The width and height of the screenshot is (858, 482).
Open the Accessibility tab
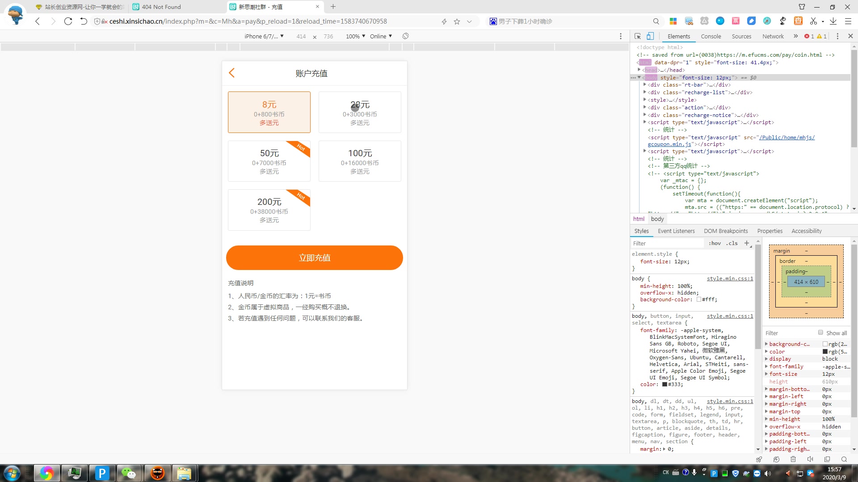click(806, 231)
